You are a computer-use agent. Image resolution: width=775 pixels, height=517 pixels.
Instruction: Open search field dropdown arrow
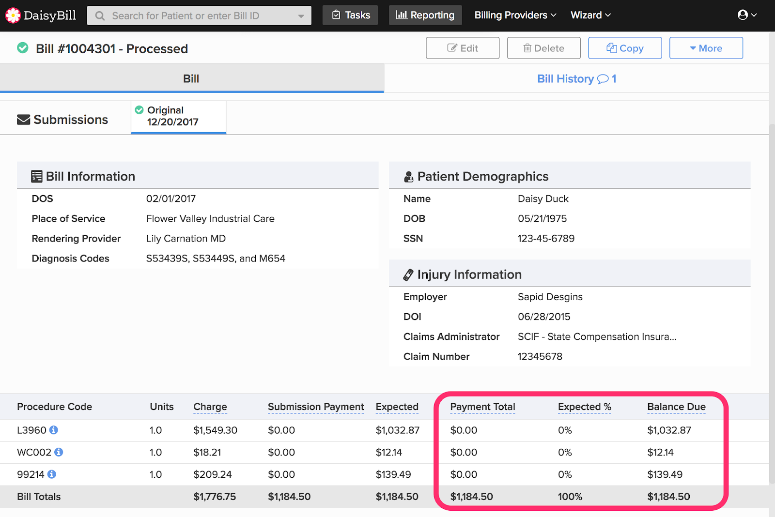tap(301, 16)
